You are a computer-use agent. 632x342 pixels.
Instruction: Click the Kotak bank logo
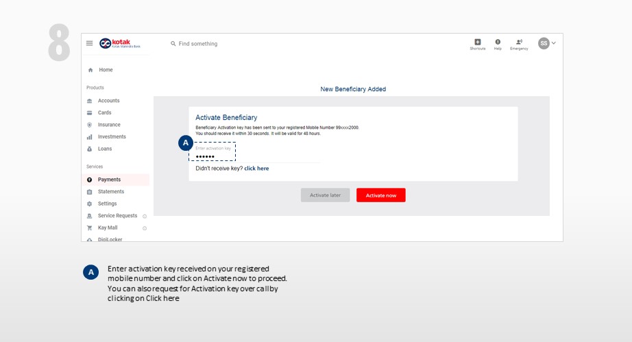point(115,43)
